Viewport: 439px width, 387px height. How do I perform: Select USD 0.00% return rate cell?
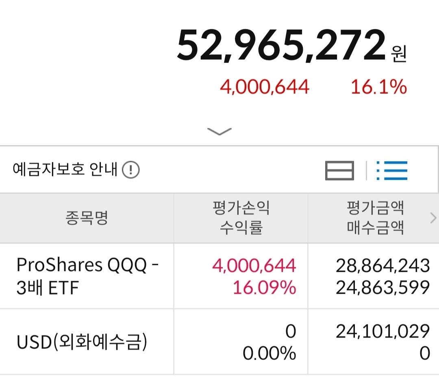[269, 353]
